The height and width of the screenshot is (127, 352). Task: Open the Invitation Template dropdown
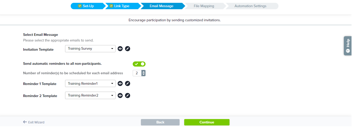(x=90, y=49)
